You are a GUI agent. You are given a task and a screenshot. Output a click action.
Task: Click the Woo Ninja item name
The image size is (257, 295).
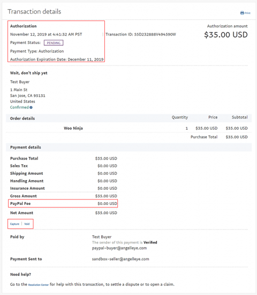(73, 128)
